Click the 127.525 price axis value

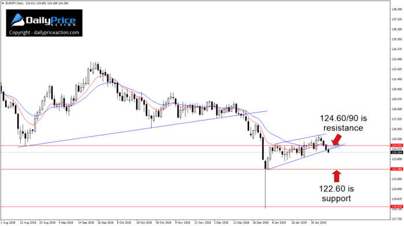click(397, 119)
